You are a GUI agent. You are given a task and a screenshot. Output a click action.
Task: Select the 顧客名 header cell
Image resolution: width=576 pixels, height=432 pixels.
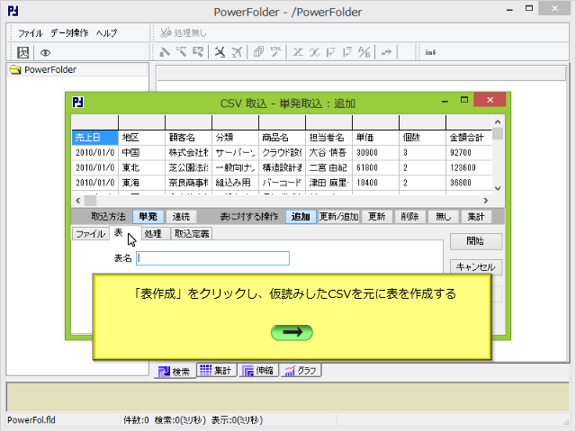pyautogui.click(x=188, y=138)
